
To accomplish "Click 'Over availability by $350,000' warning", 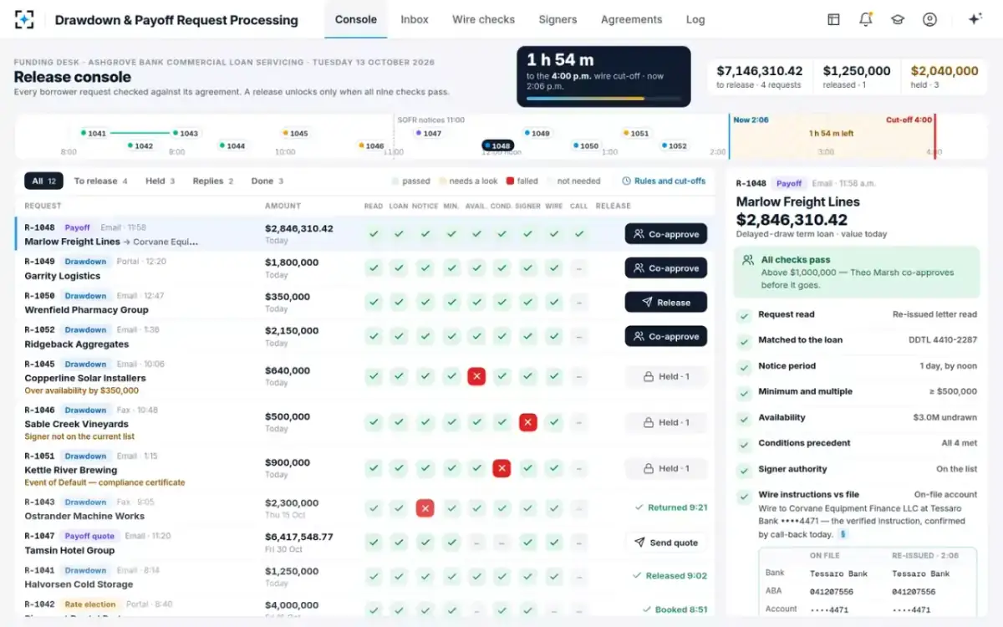I will click(82, 390).
